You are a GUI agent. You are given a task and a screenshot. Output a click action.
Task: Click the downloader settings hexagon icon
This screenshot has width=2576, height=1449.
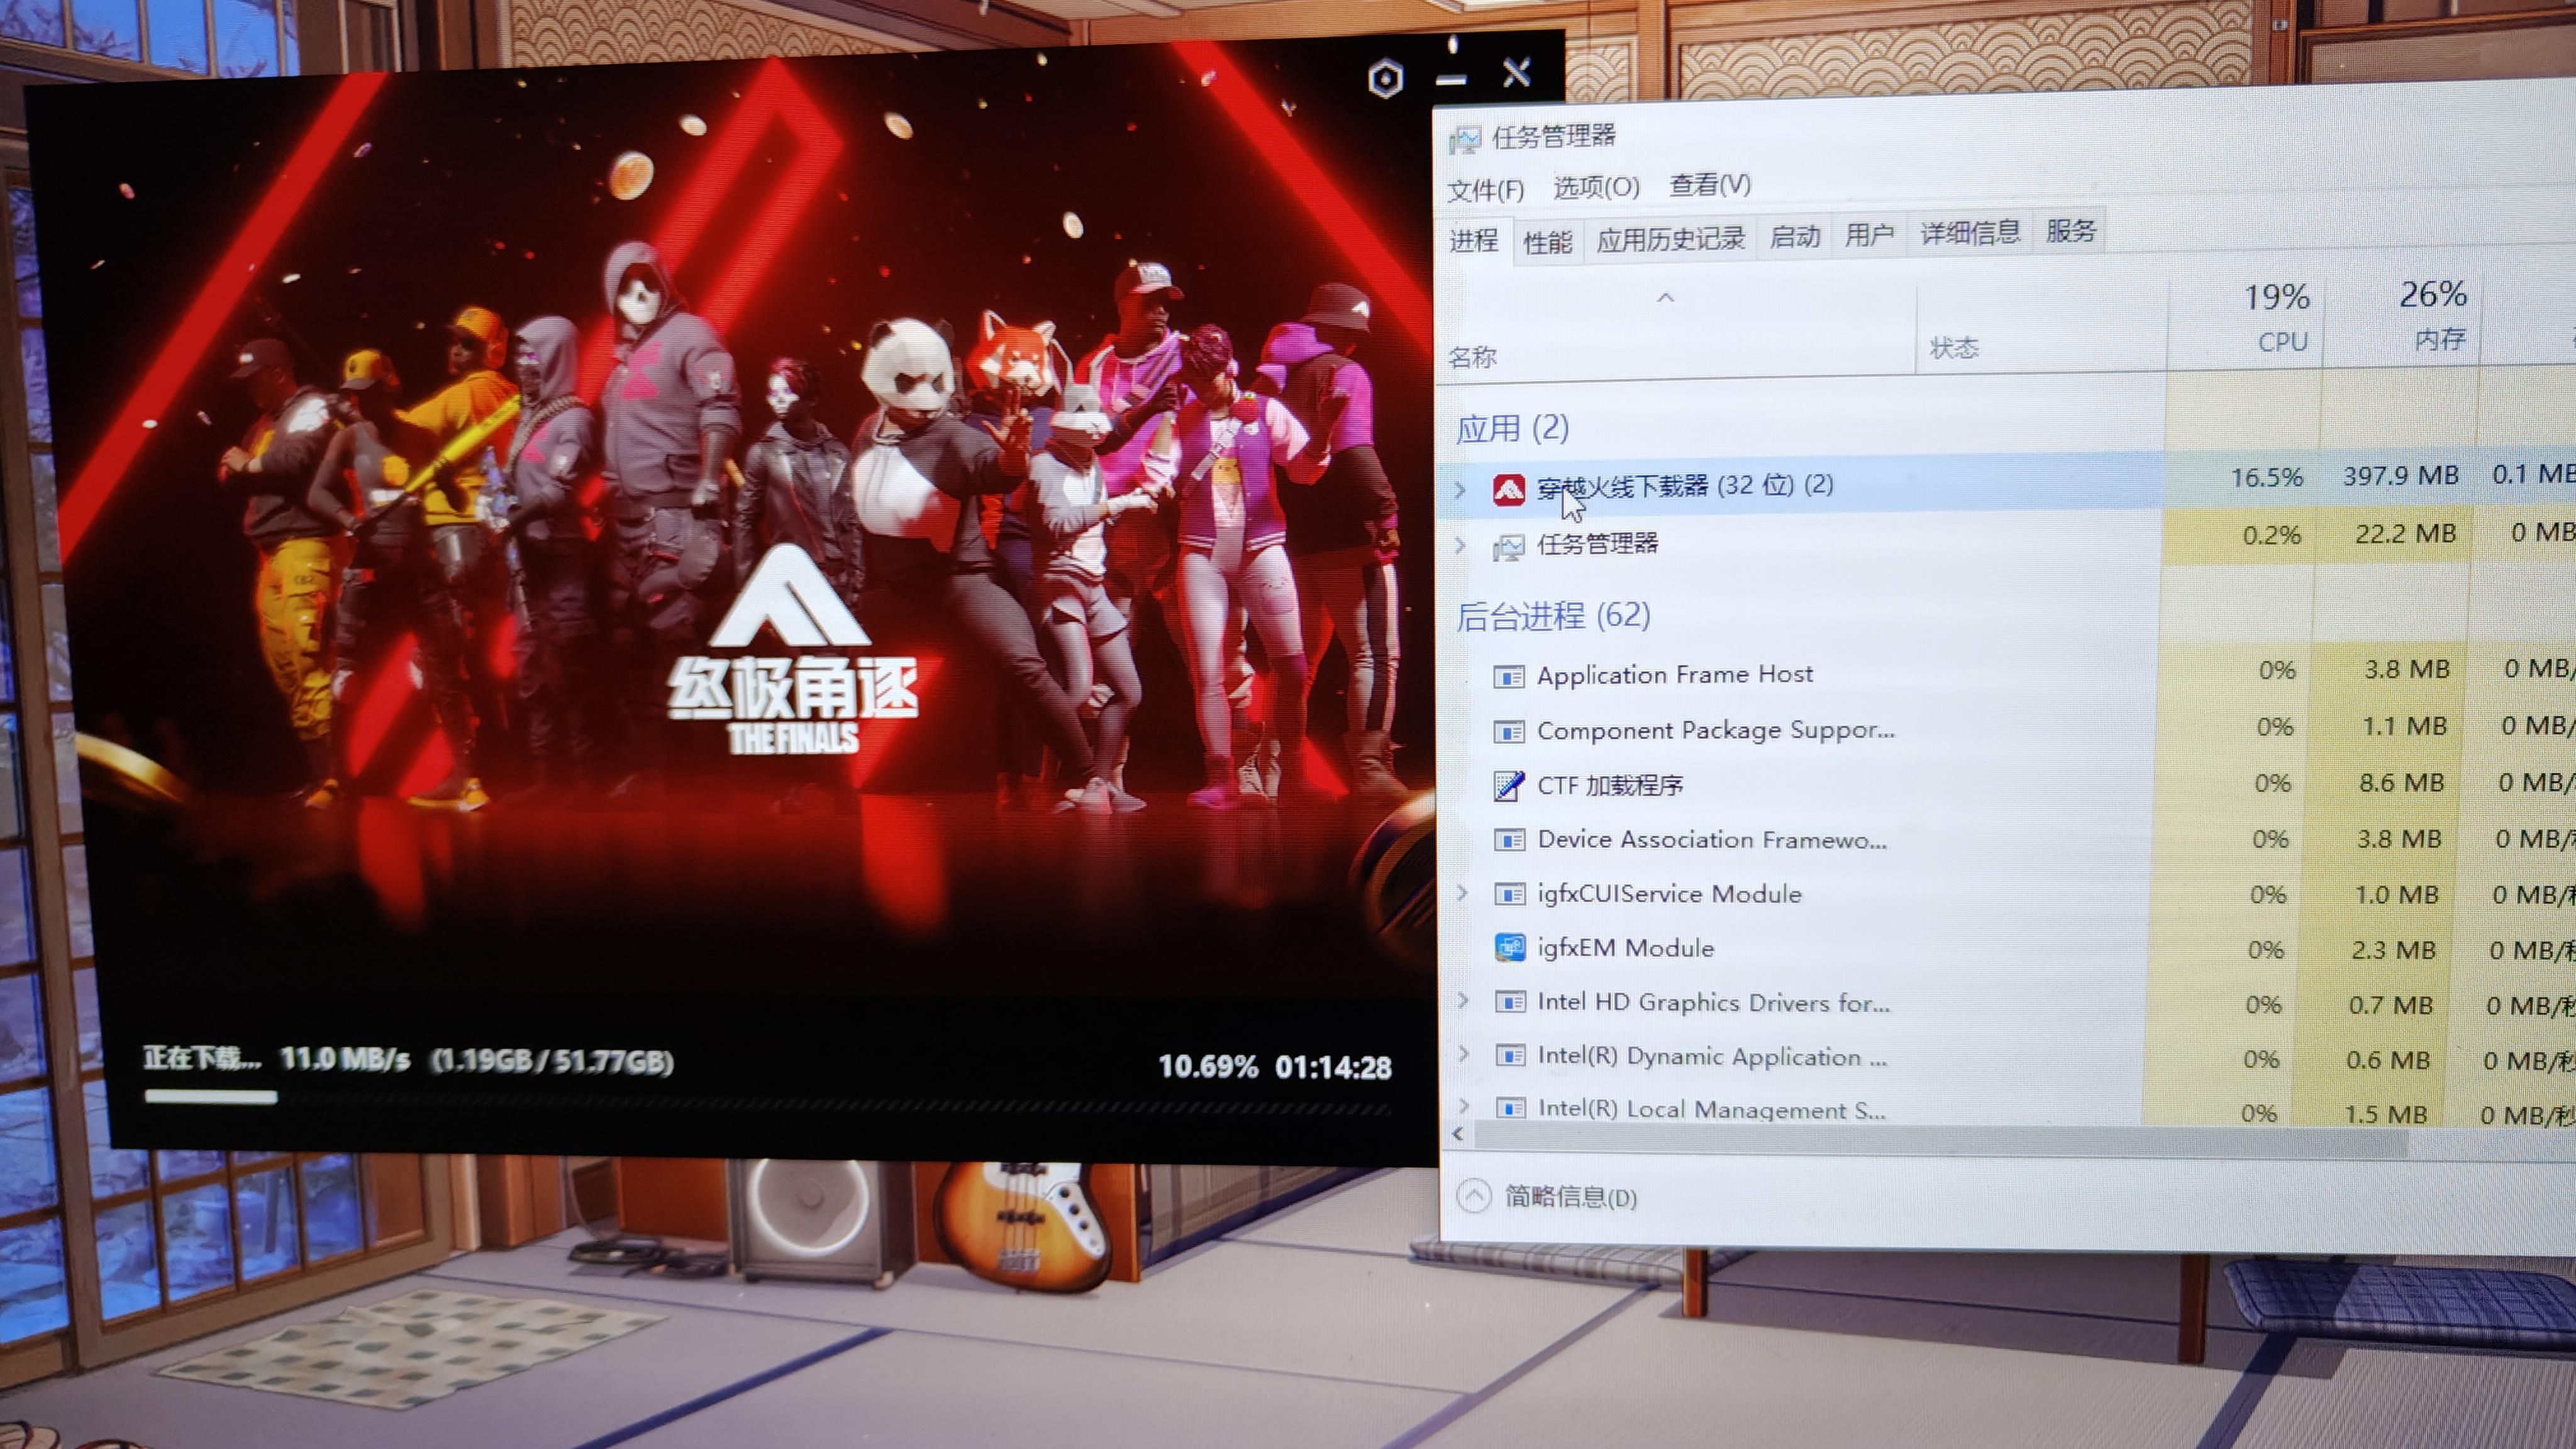tap(1385, 79)
